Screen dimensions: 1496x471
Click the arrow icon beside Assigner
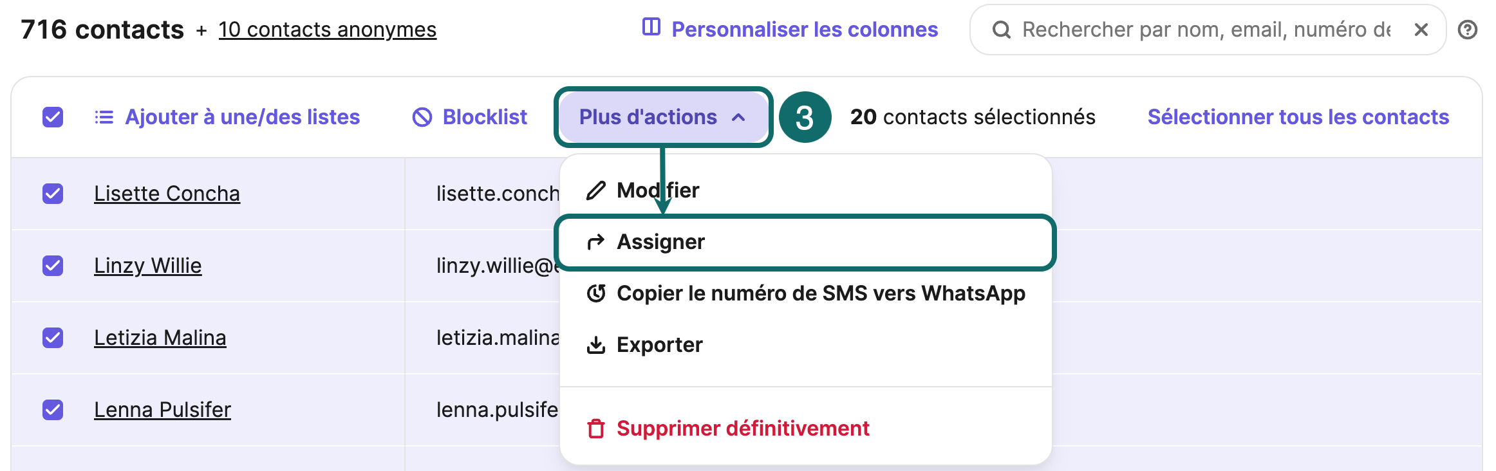tap(596, 241)
